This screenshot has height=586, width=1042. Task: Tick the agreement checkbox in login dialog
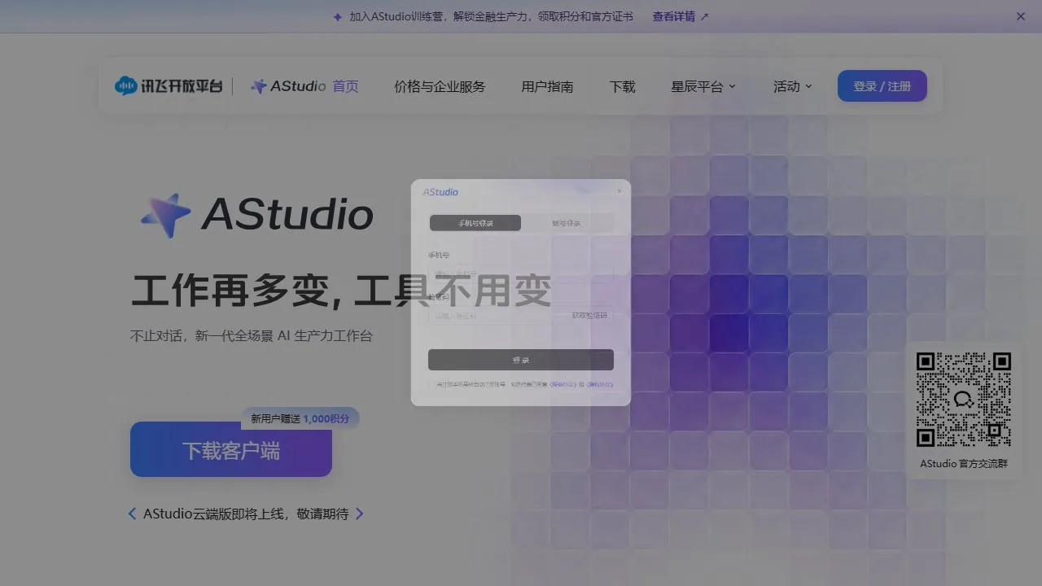431,384
